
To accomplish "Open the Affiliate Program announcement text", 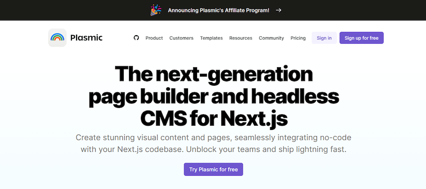I will (x=218, y=10).
